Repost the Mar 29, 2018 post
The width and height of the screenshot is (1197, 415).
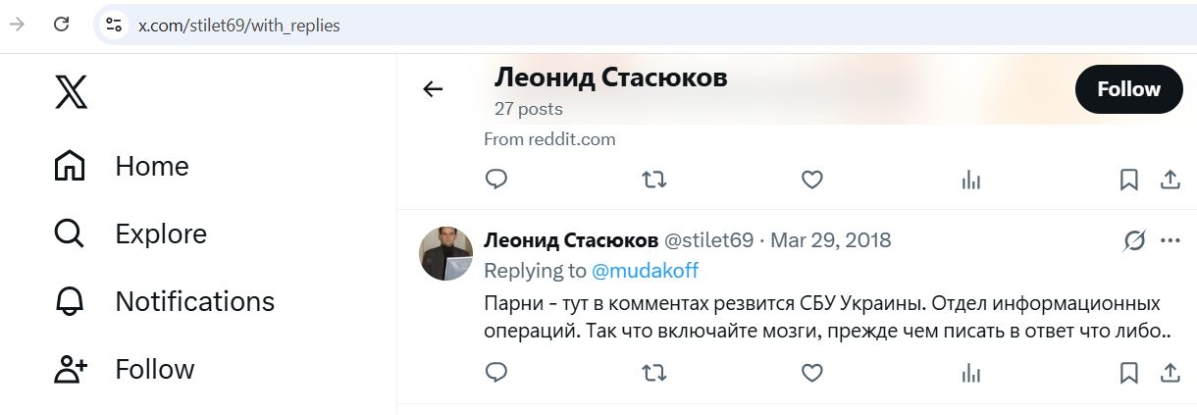[x=654, y=373]
